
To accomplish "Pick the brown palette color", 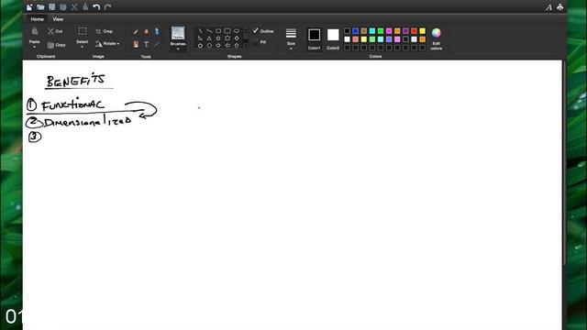I will (x=364, y=31).
